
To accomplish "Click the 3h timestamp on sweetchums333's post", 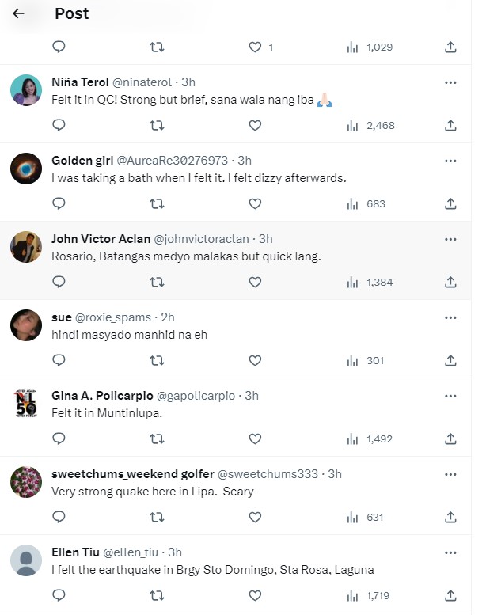I will 335,474.
